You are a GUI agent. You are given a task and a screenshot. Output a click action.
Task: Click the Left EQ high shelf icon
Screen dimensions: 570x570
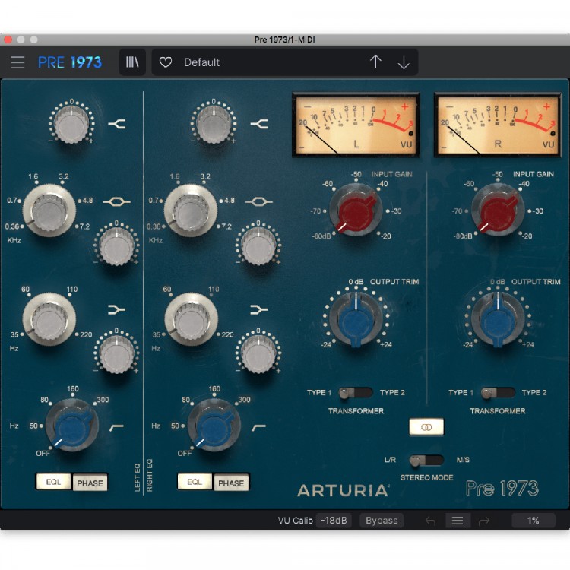[117, 124]
